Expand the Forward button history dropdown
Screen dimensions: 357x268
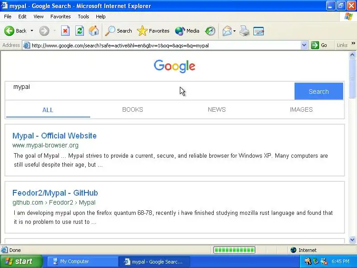pyautogui.click(x=54, y=31)
